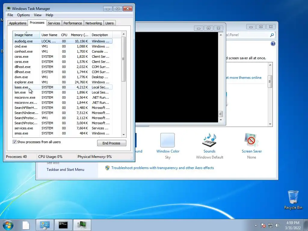The height and width of the screenshot is (231, 308).
Task: Click process list scrollbar up arrow
Action: pyautogui.click(x=124, y=34)
